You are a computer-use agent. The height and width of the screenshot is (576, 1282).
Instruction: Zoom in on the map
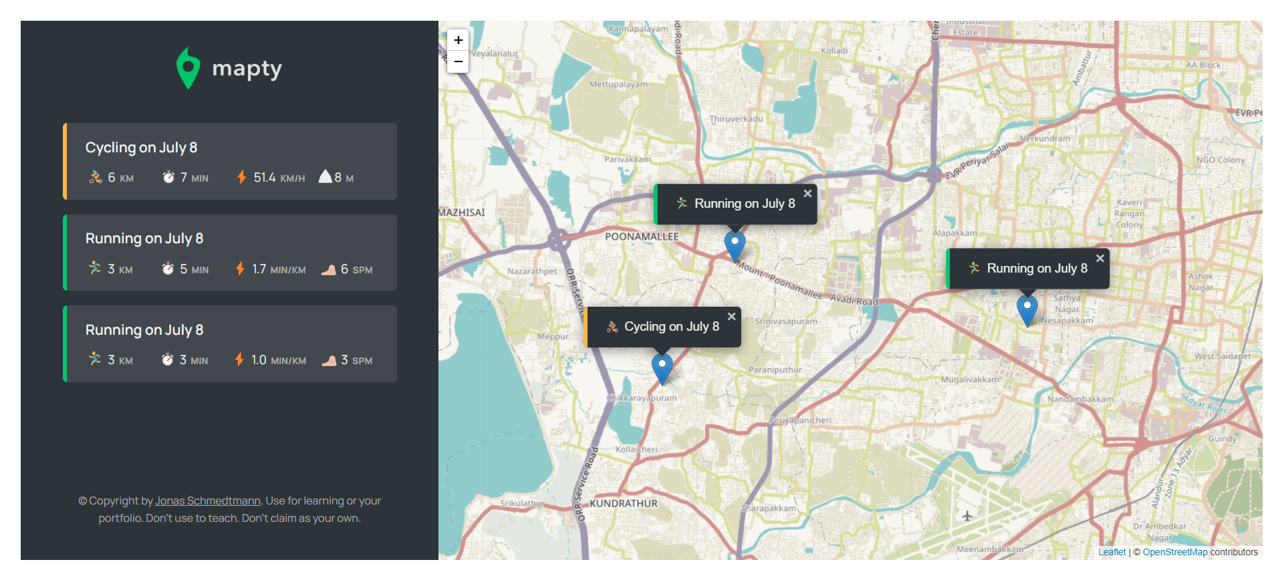[x=458, y=40]
